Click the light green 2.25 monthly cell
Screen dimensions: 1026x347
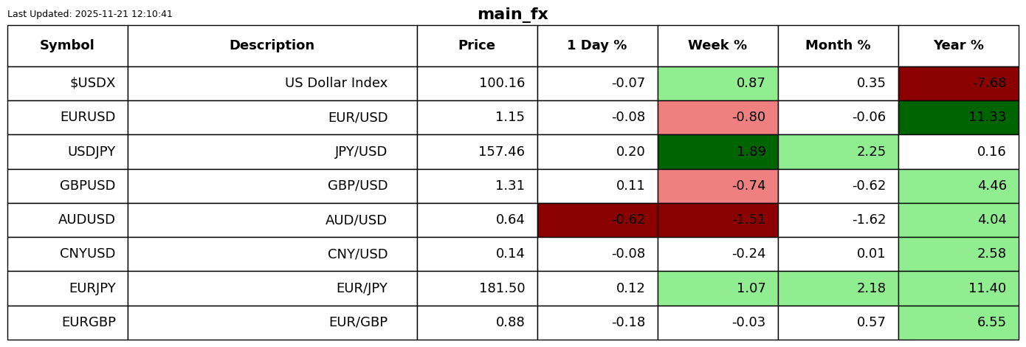838,152
